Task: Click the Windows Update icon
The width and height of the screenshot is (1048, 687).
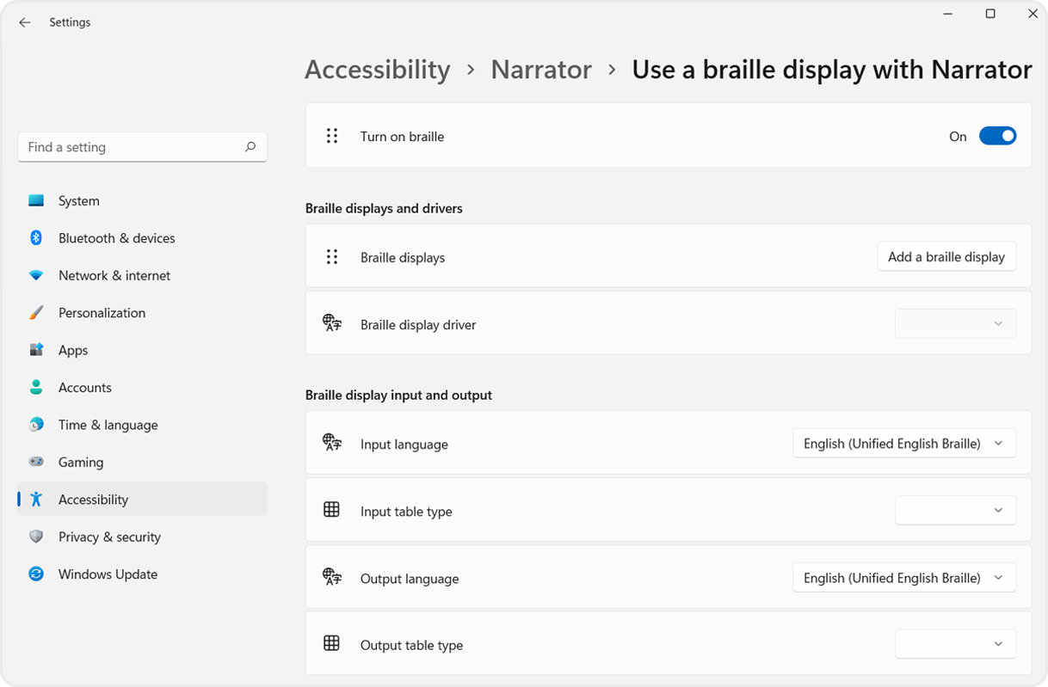Action: [x=35, y=574]
